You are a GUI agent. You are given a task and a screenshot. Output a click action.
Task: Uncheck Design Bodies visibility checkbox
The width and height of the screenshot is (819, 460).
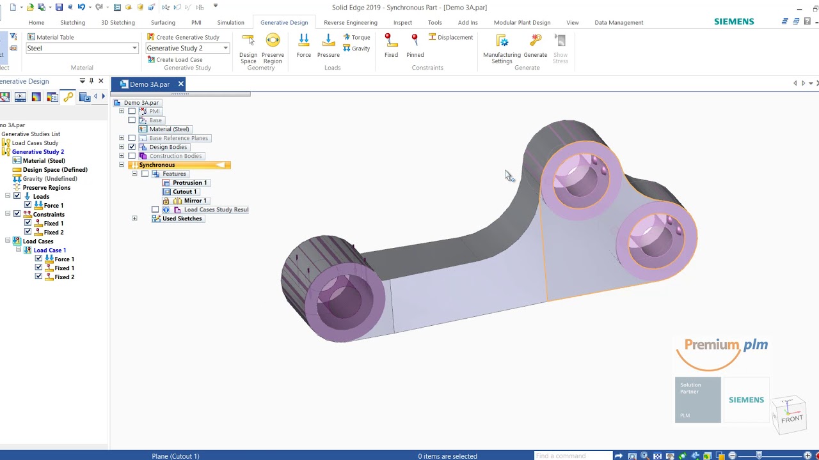132,147
